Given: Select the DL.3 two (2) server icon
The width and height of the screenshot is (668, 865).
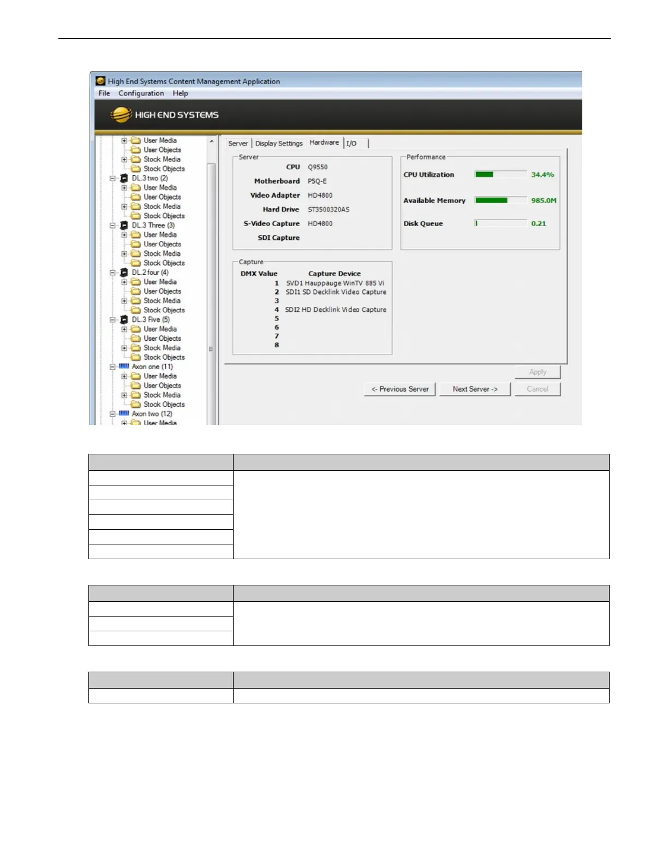Looking at the screenshot, I should (124, 178).
